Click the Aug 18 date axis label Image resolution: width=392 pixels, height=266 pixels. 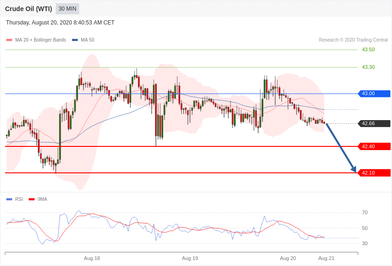[x=92, y=258]
